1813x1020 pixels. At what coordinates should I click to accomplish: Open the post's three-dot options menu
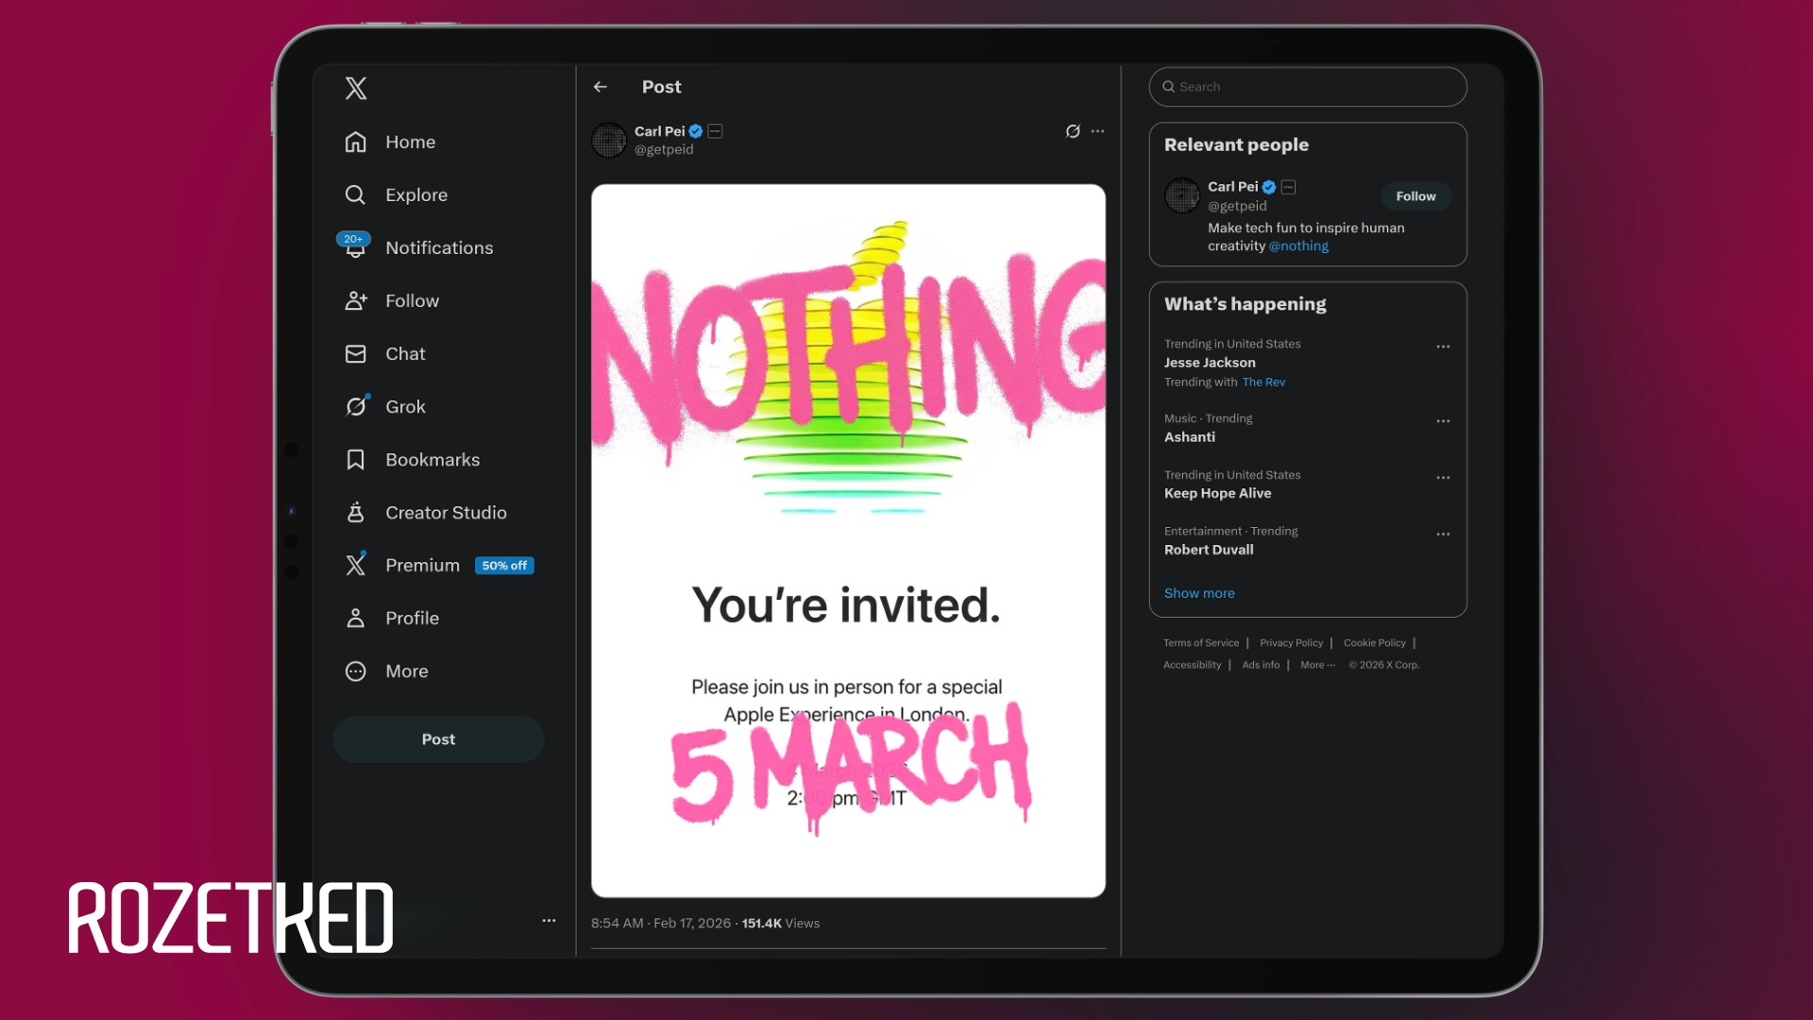(1097, 131)
